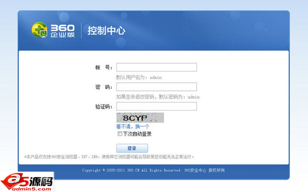Click the 登录 login button
Screen dimensions: 308x192
(x=132, y=148)
